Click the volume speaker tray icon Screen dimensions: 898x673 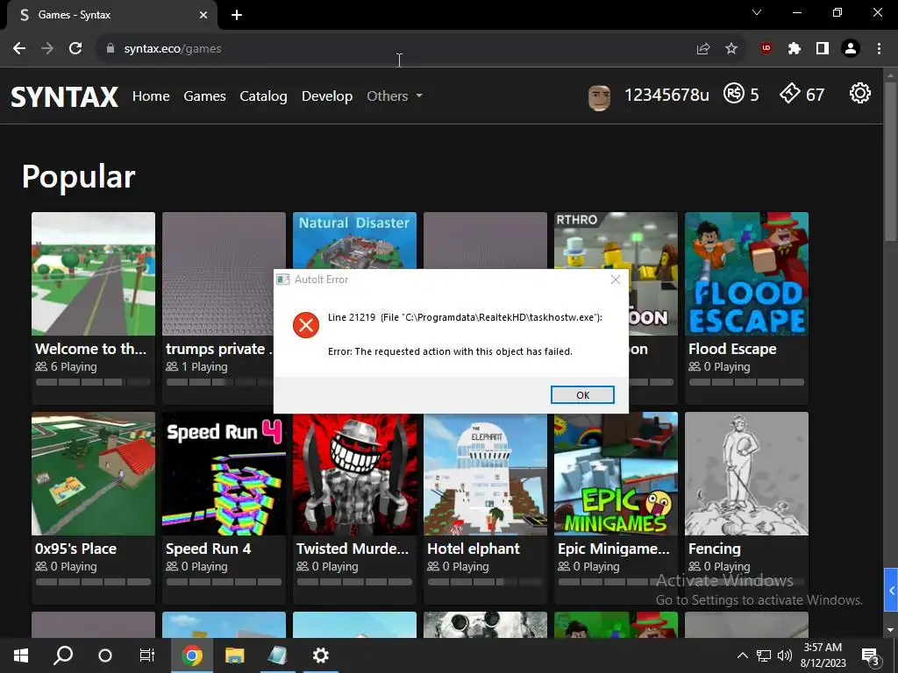pyautogui.click(x=785, y=655)
